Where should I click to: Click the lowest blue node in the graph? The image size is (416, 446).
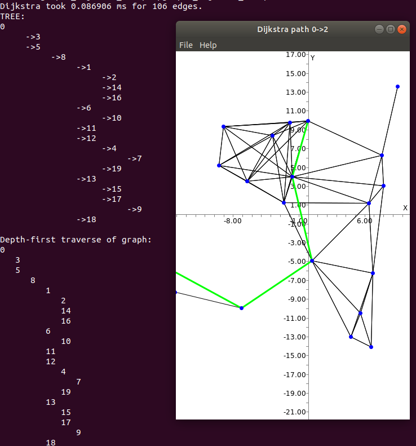tap(371, 347)
